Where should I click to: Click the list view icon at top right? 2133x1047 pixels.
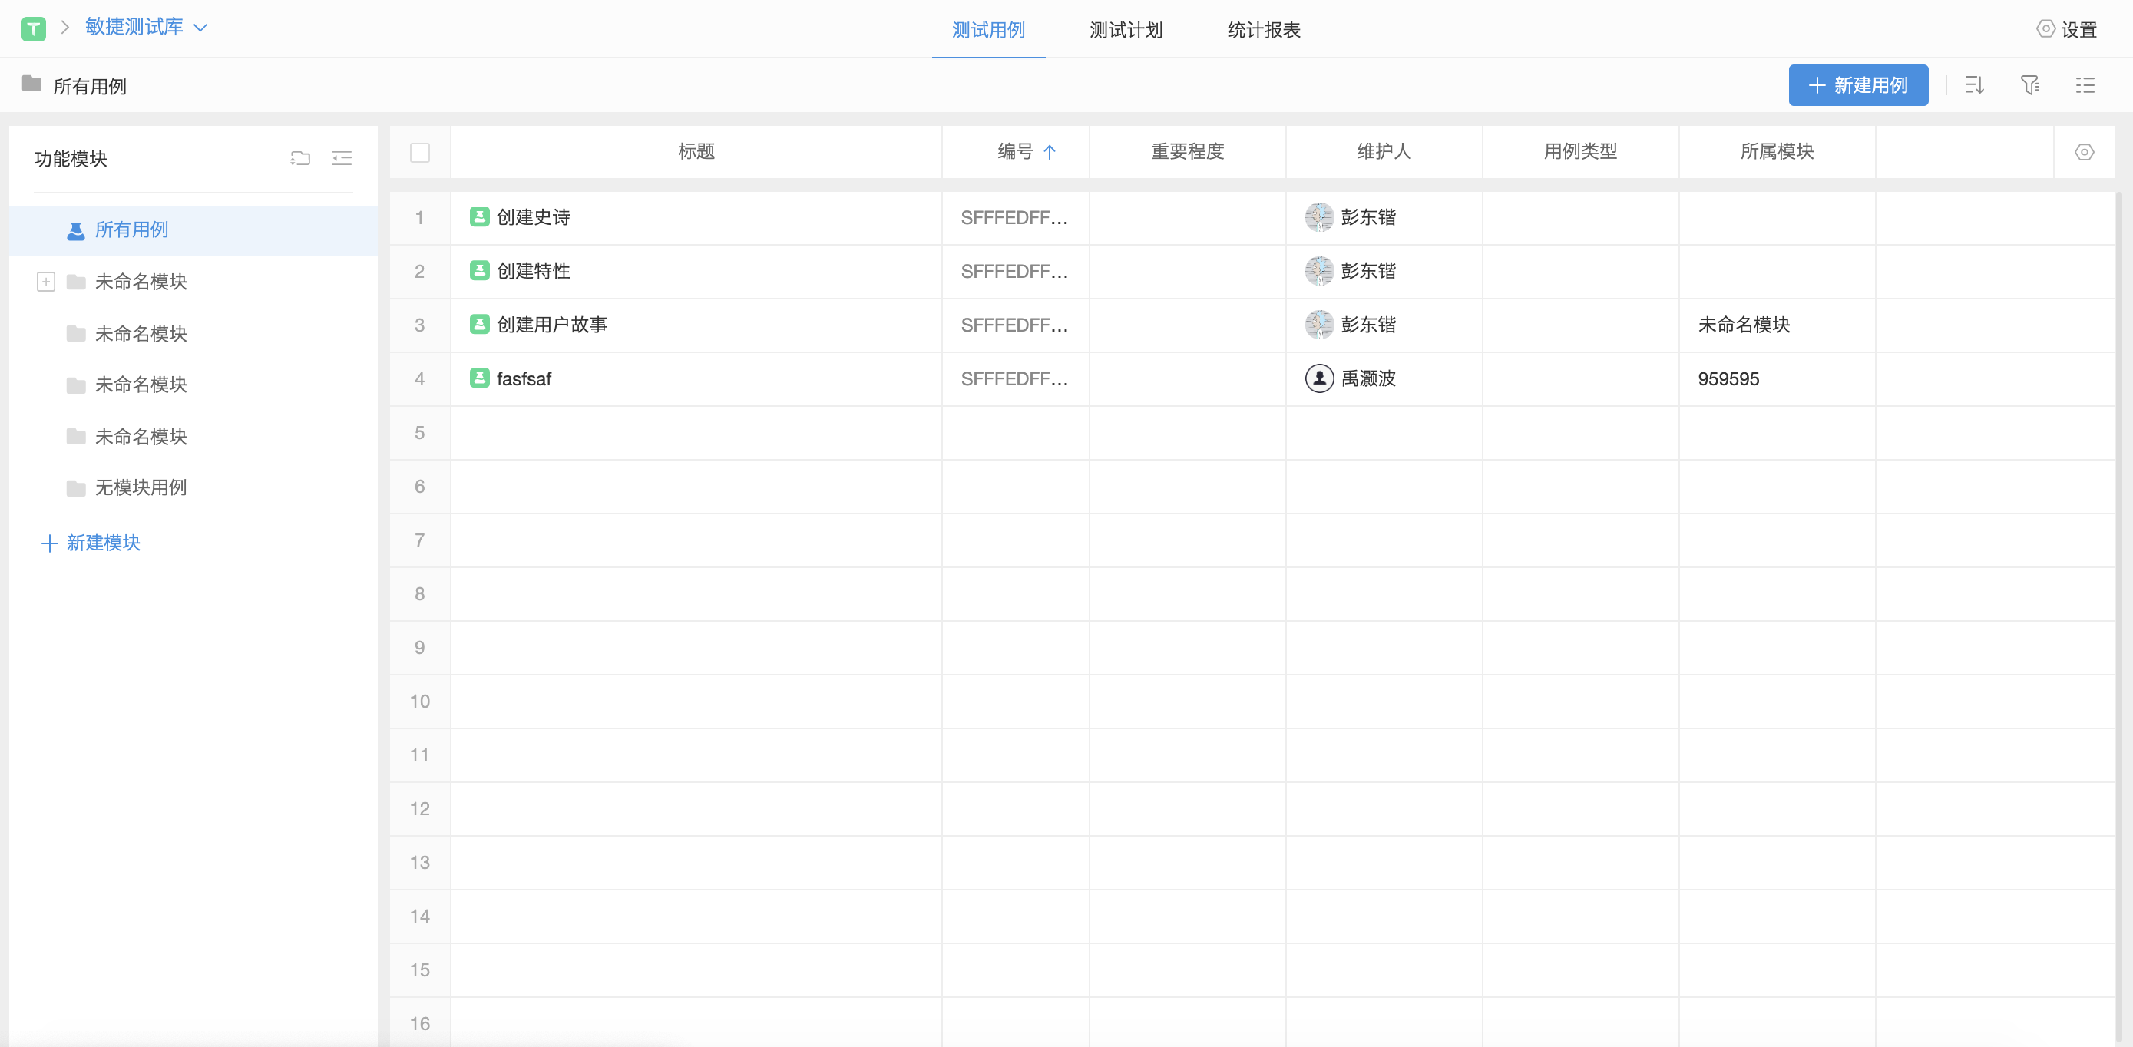(2084, 85)
